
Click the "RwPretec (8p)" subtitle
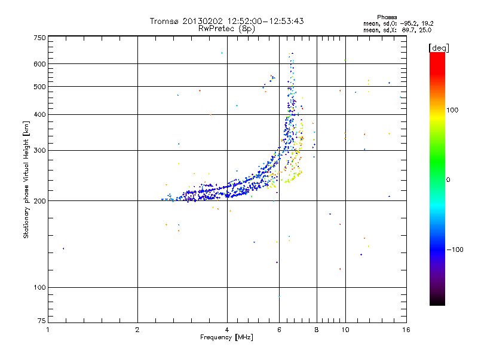point(226,29)
